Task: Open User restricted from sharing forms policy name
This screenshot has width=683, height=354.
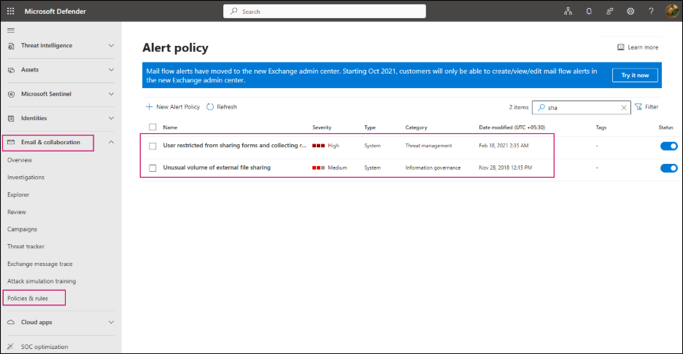Action: (234, 145)
